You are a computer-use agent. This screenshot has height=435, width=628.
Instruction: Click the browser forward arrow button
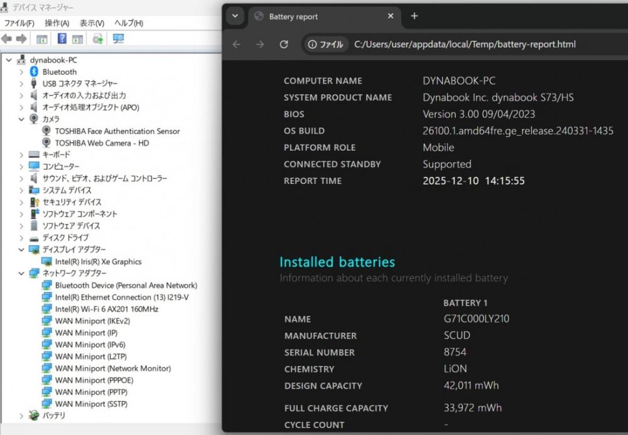pos(260,45)
